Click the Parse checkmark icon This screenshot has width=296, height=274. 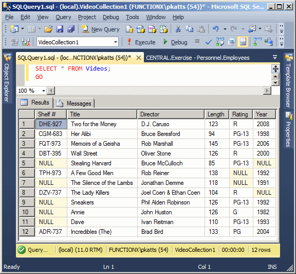click(x=209, y=42)
